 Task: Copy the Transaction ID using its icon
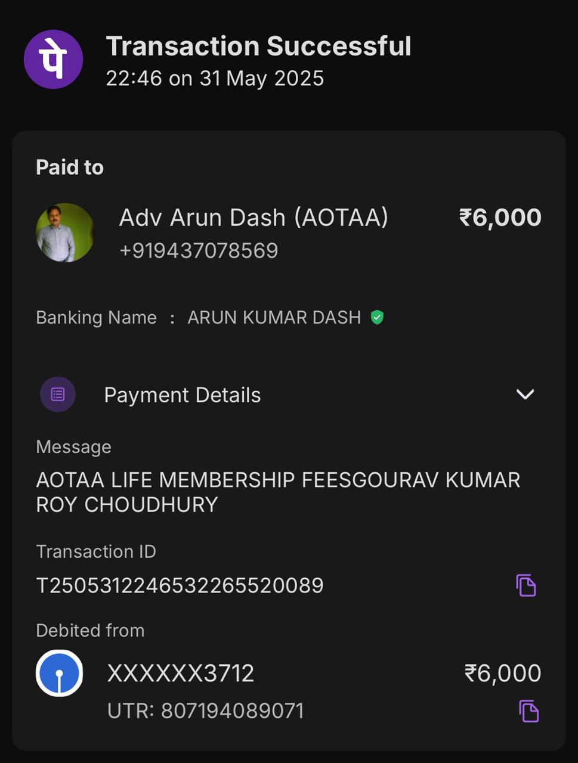point(526,585)
